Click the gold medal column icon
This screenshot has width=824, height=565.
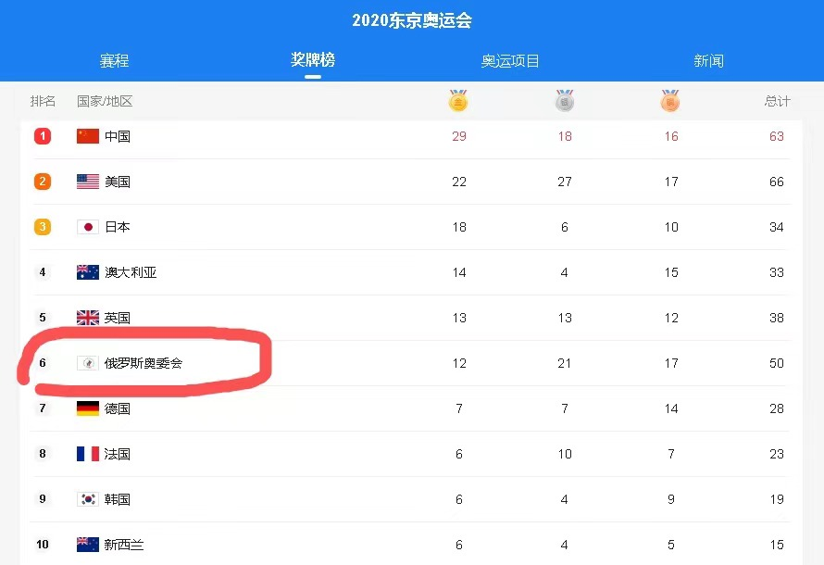(458, 100)
